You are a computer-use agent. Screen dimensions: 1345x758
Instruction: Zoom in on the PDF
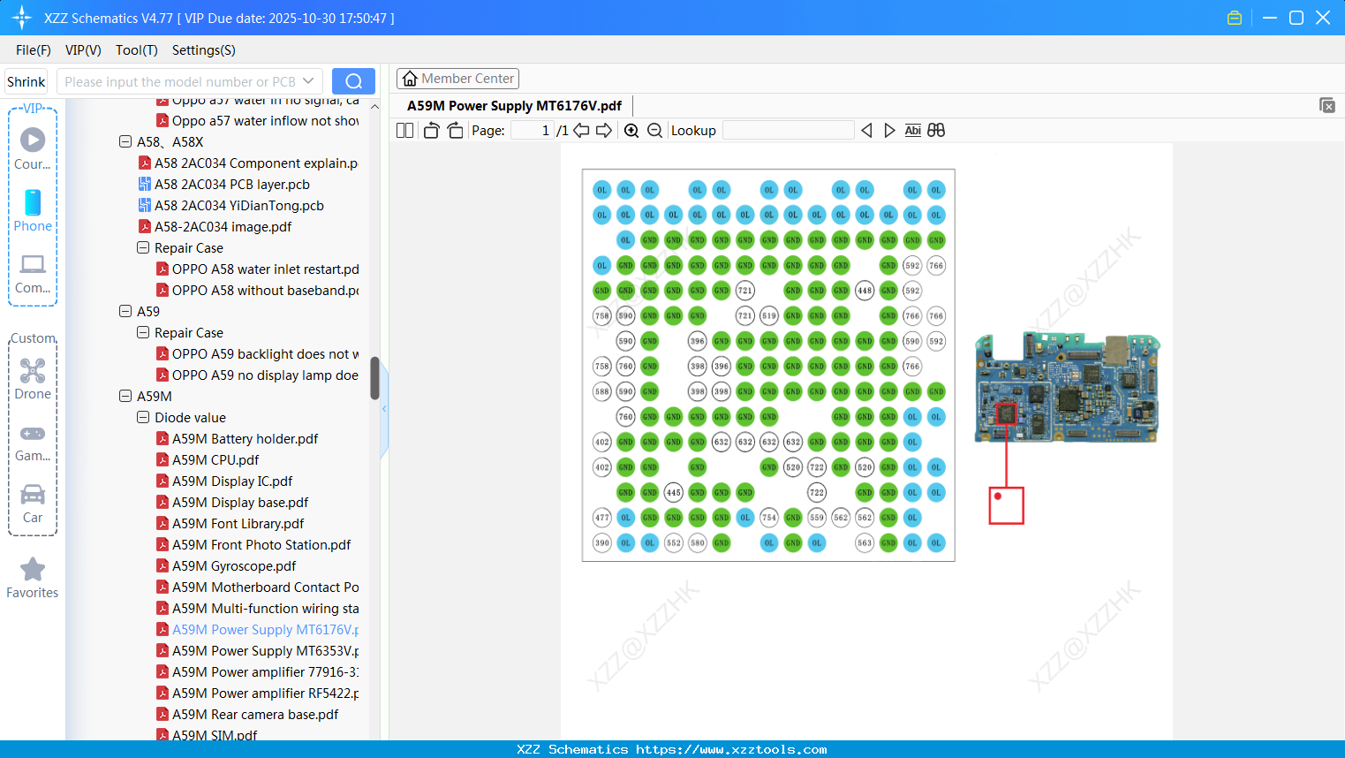(631, 131)
